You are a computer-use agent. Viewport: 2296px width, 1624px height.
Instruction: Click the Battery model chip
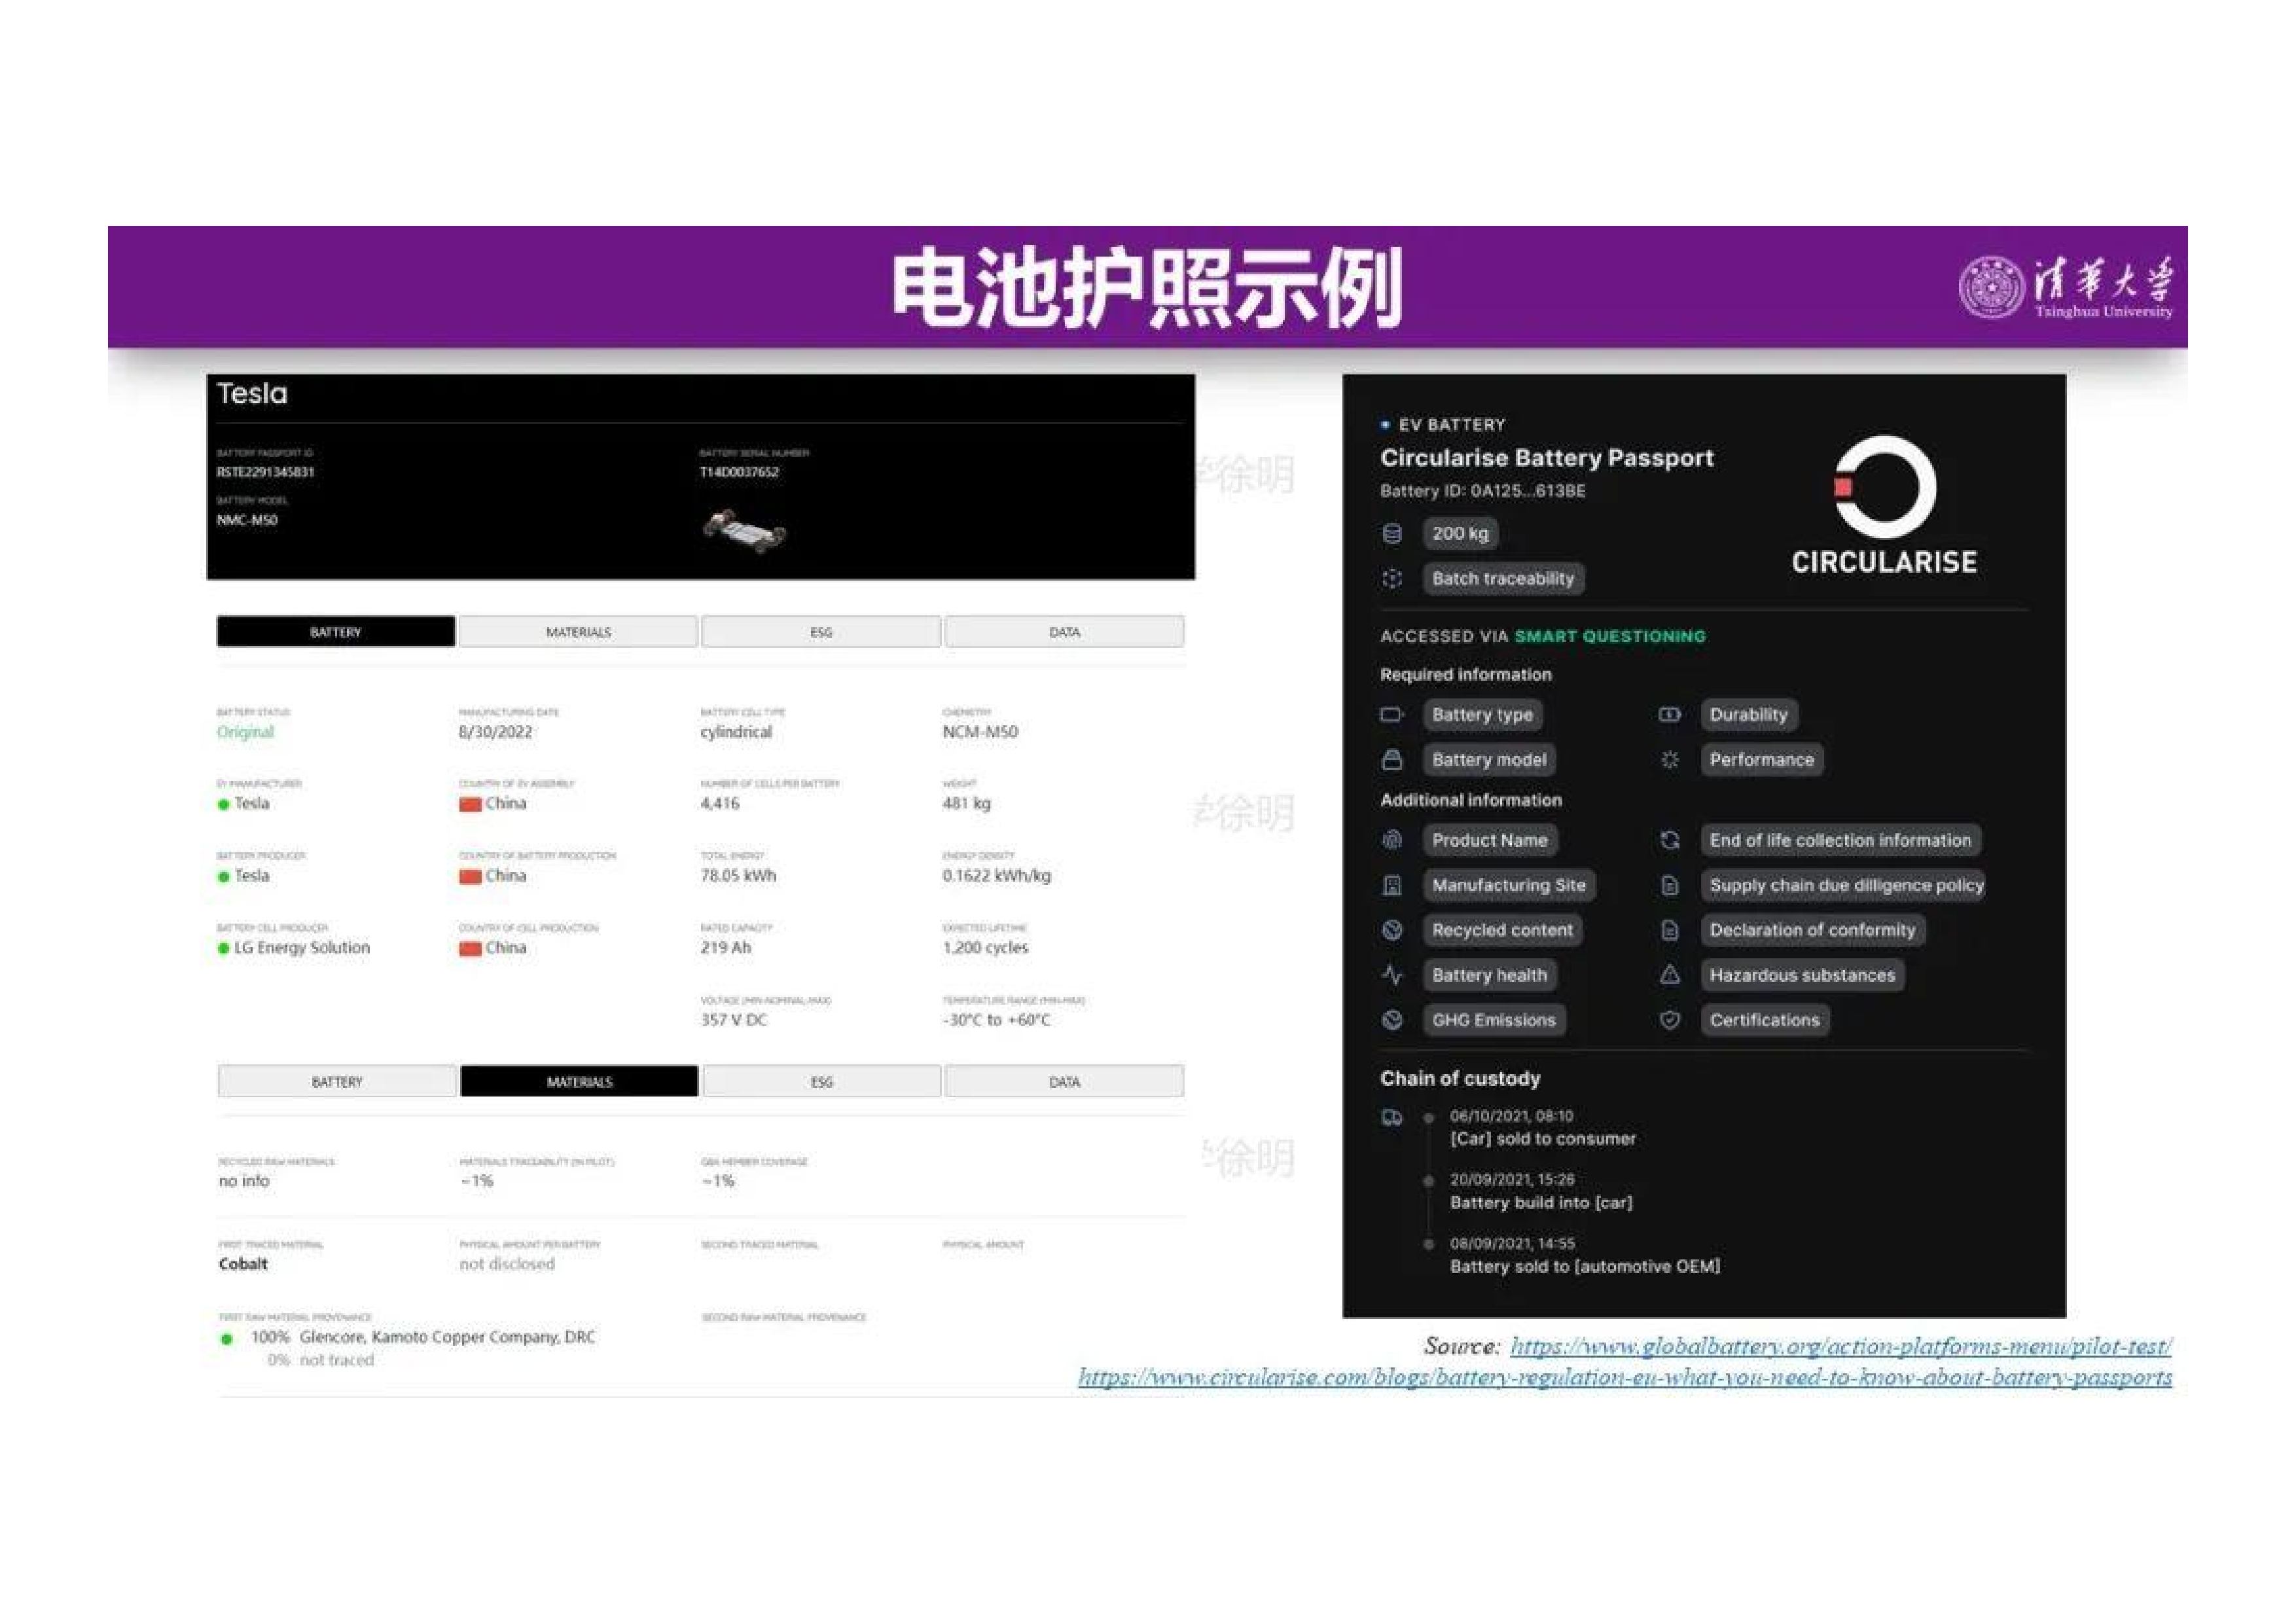pos(1489,759)
